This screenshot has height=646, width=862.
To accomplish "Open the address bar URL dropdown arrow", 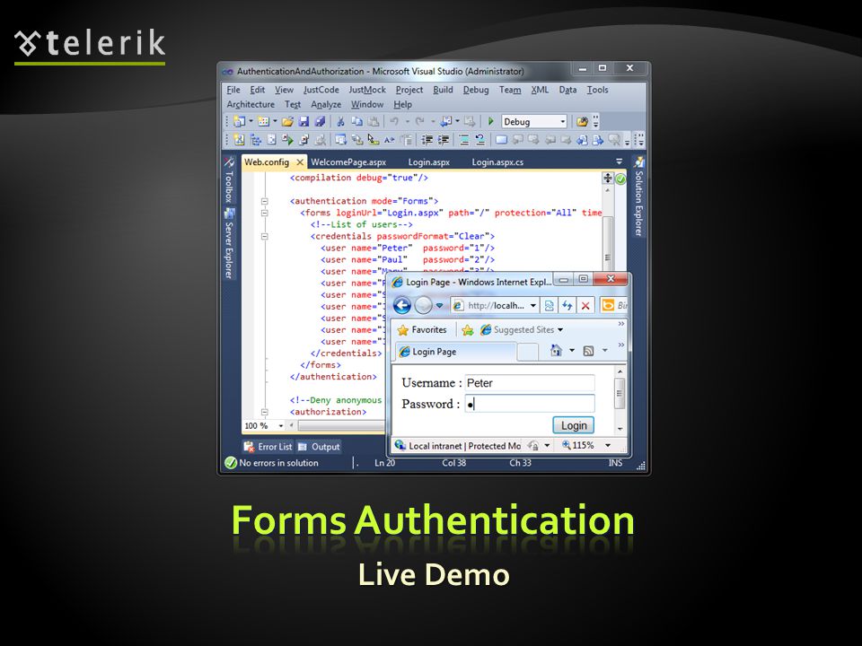I will 532,305.
